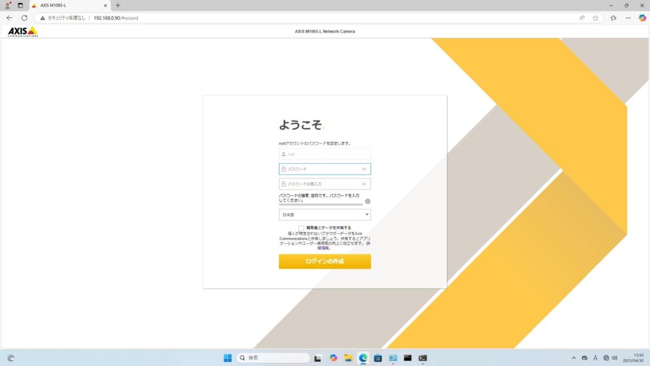Open Task View on the taskbar

(x=318, y=358)
